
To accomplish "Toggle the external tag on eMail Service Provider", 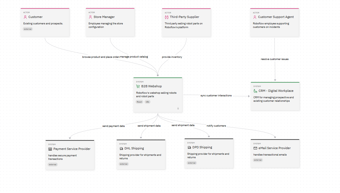I will coord(258,160).
